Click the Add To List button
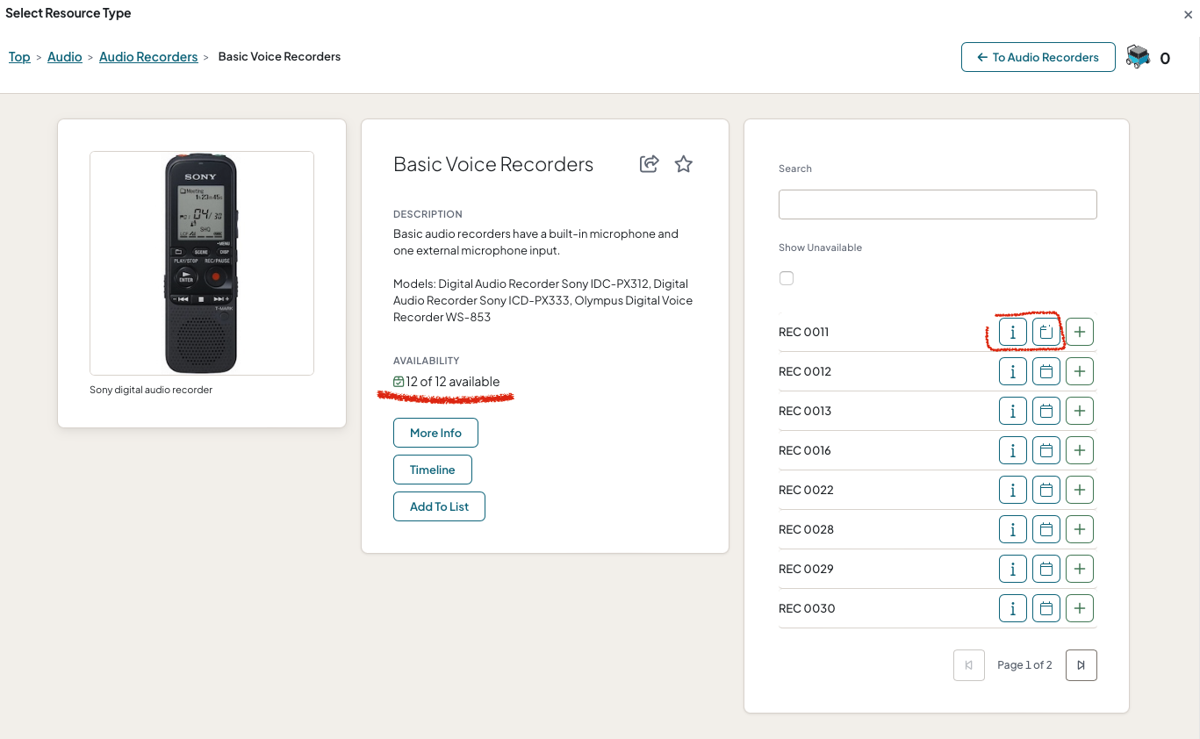1200x739 pixels. tap(439, 506)
